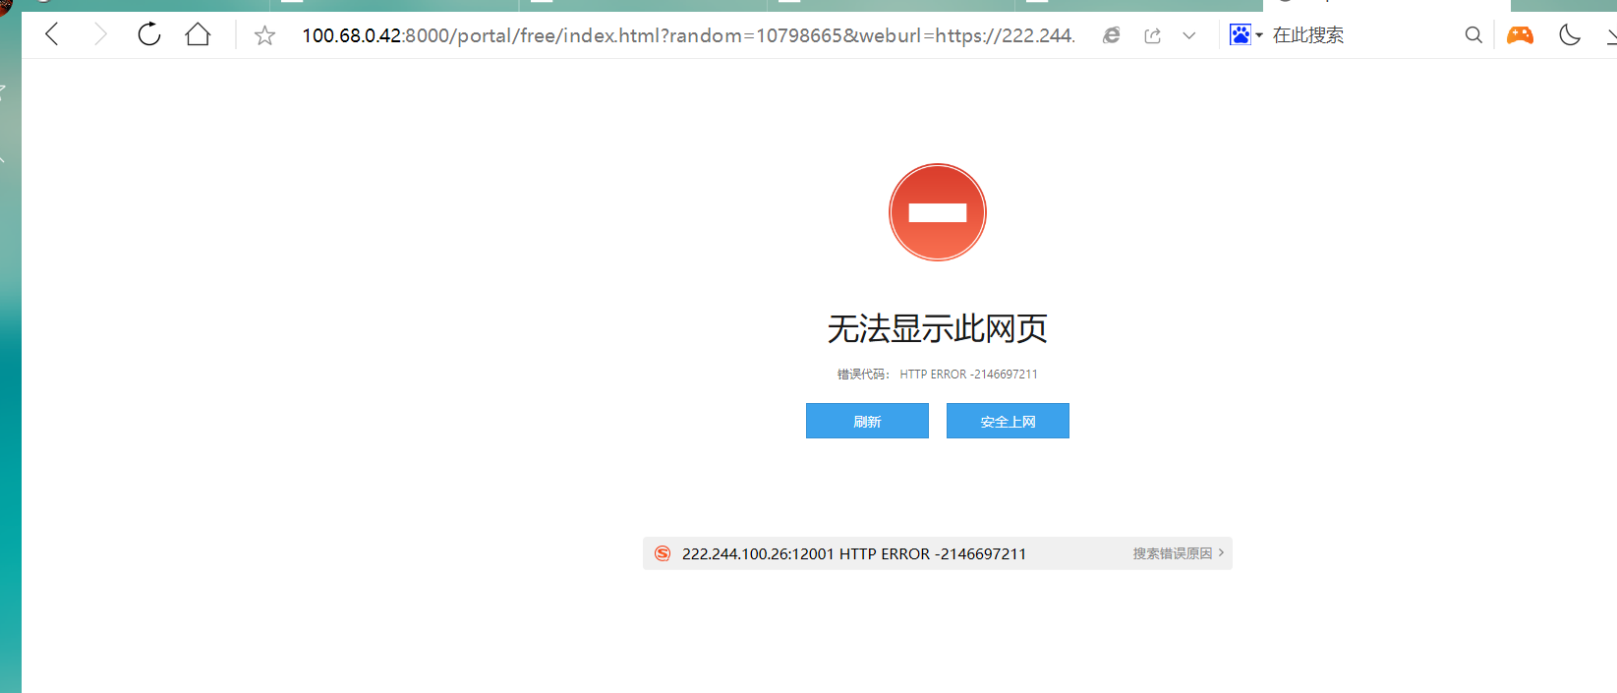
Task: Open the Baidu search engine selector
Action: (x=1245, y=35)
